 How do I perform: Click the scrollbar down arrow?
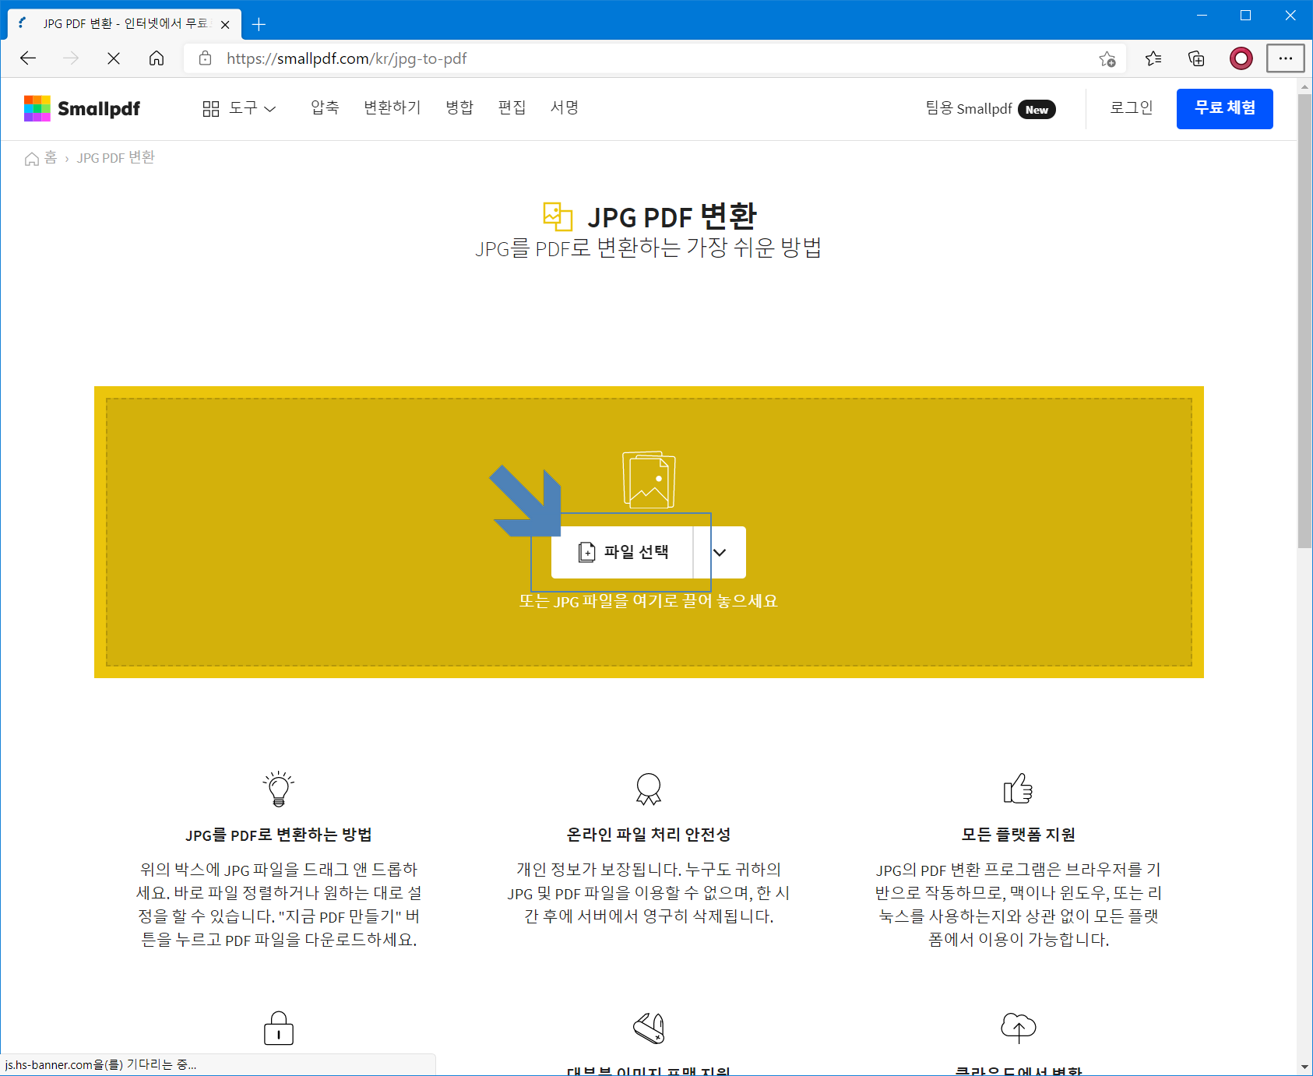coord(1304,1067)
